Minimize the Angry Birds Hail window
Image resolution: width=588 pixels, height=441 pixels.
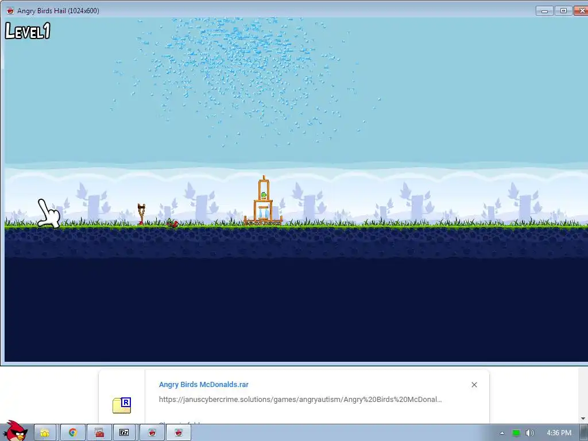pyautogui.click(x=544, y=10)
